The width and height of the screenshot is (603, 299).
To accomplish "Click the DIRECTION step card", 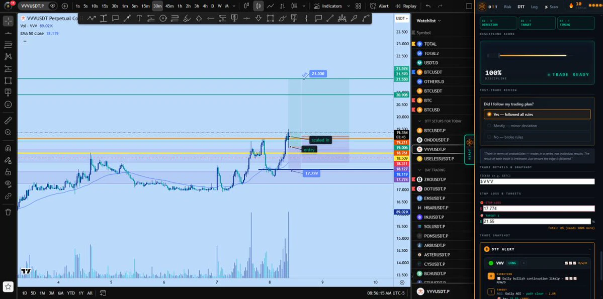I will 497,23.
